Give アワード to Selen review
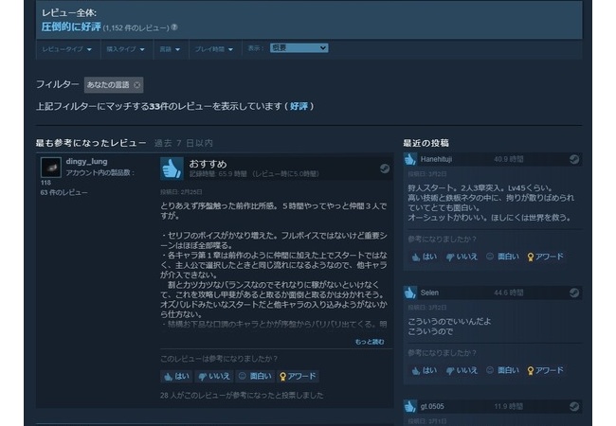This screenshot has width=616, height=426. coord(545,371)
